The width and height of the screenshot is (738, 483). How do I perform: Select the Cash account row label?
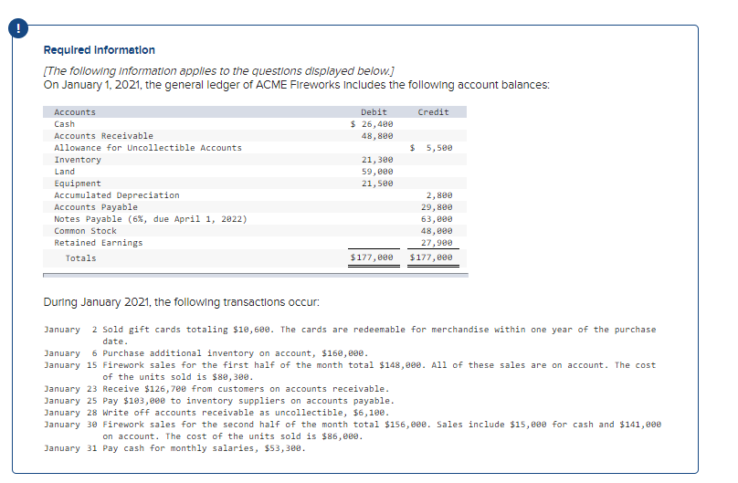65,123
